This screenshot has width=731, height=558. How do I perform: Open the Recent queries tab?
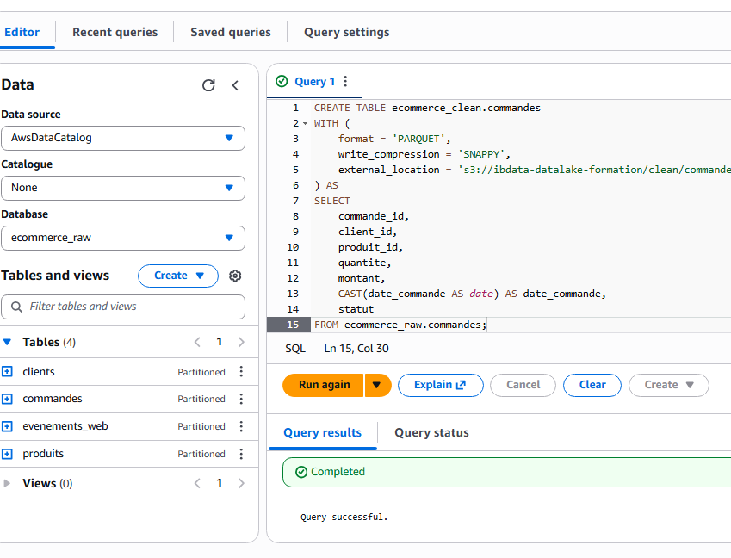pos(115,32)
